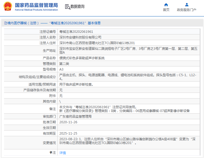This screenshot has height=158, width=204.
Task: Click the document icon before 境内医疗器械
Action: (x=6, y=23)
